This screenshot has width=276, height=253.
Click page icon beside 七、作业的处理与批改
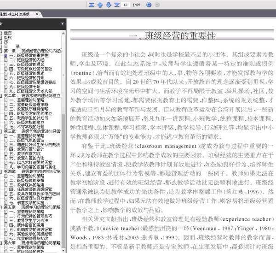tap(6, 238)
